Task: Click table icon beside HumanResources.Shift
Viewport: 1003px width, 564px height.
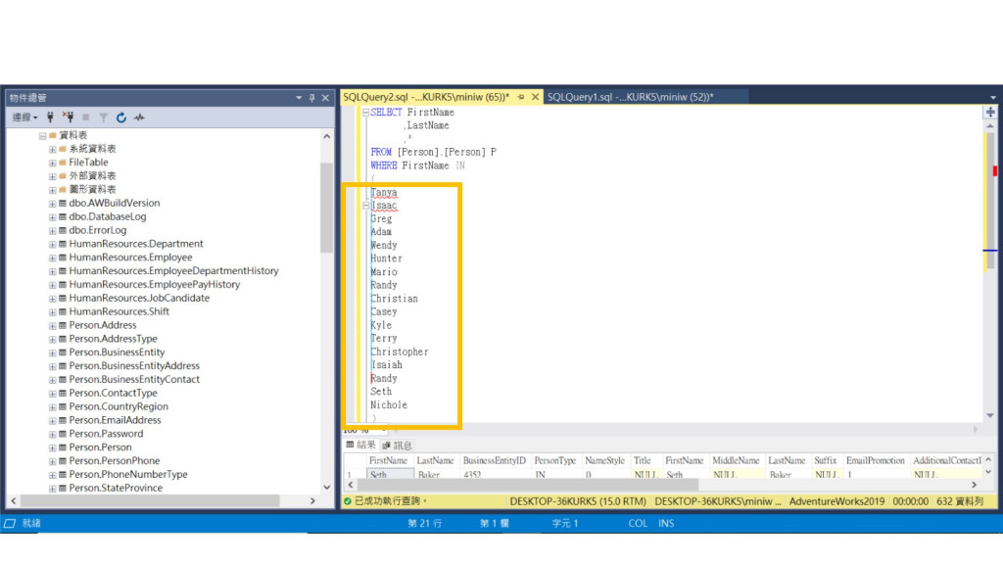Action: tap(63, 311)
